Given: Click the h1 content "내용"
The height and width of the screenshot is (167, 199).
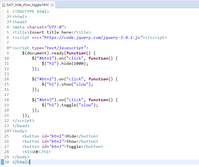Looking at the screenshot, I should click(x=35, y=152).
